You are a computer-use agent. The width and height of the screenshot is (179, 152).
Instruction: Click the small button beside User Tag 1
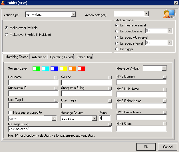[x=56, y=100]
